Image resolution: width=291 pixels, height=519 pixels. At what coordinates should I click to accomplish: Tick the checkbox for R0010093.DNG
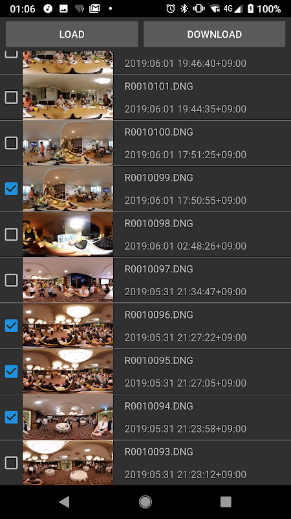coord(11,463)
